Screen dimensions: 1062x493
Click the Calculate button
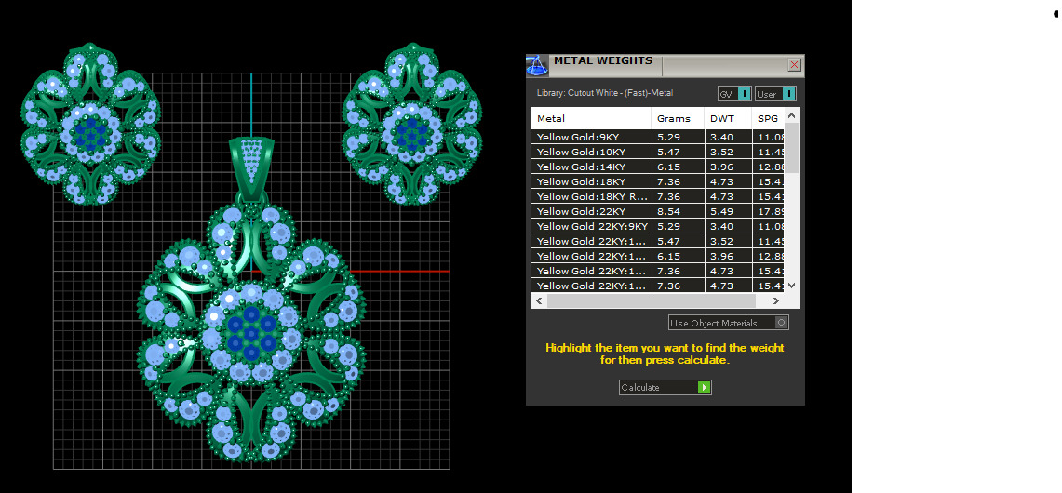[x=665, y=387]
